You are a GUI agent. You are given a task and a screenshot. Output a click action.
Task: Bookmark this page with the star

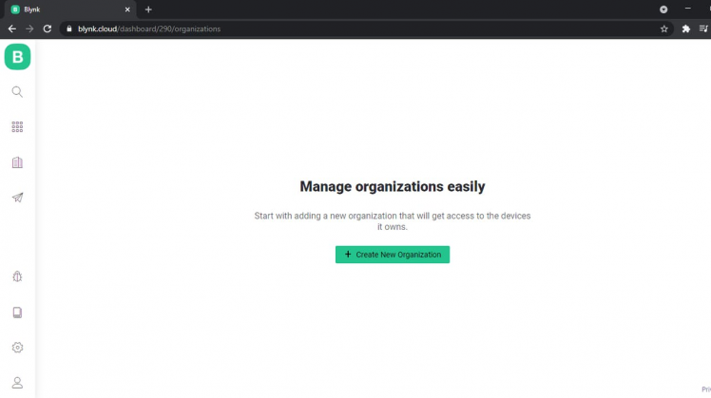click(663, 29)
